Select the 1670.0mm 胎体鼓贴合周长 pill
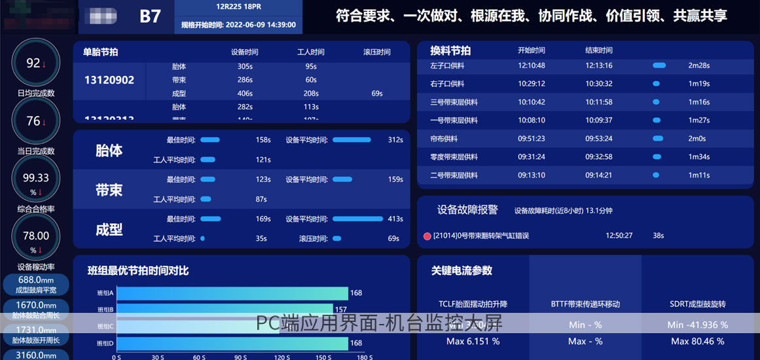760x360 pixels. (36, 309)
